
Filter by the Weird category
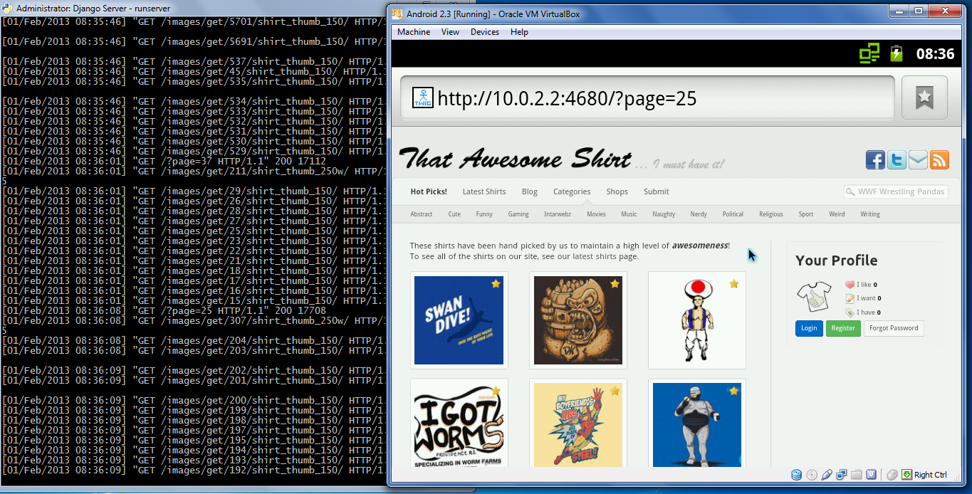[837, 214]
